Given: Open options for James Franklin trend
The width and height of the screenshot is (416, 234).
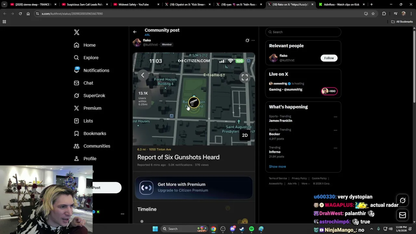Looking at the screenshot, I should (x=335, y=117).
